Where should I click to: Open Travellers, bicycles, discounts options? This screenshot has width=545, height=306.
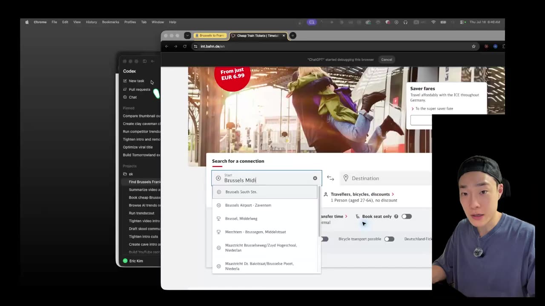pos(362,194)
